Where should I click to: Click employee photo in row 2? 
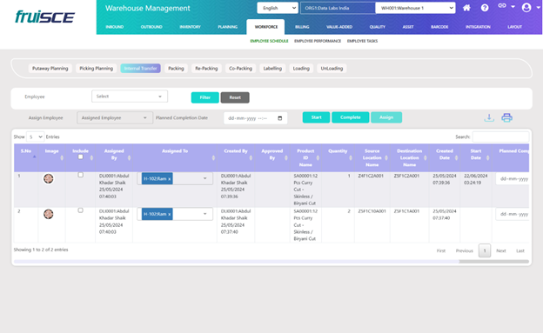(48, 214)
